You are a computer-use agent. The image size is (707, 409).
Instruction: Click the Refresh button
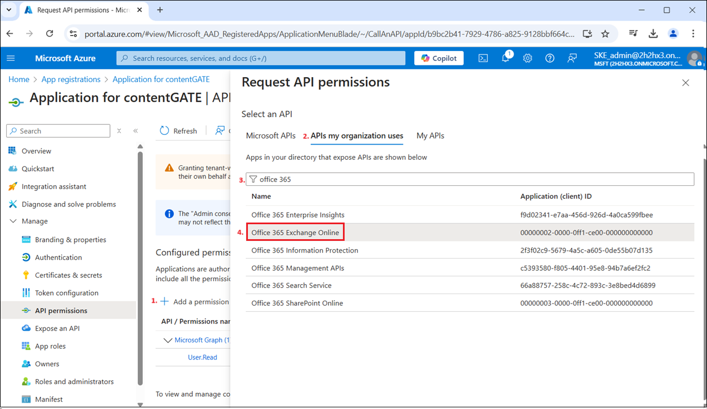coord(178,131)
